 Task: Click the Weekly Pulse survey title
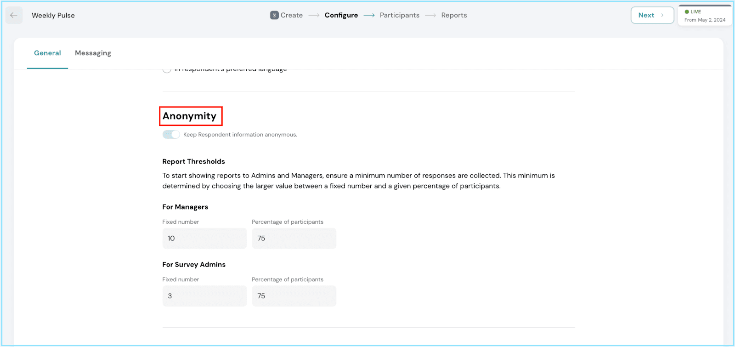[x=53, y=15]
